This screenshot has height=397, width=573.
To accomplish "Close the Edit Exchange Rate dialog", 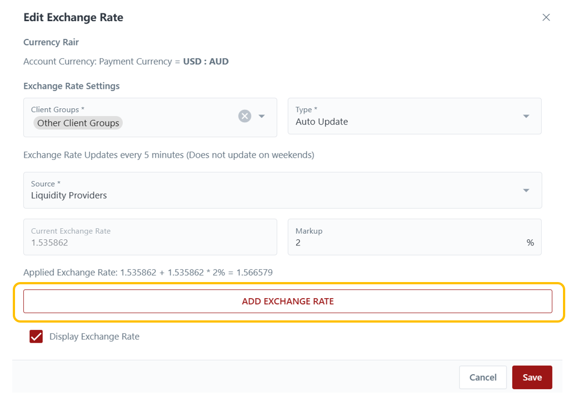I will pyautogui.click(x=546, y=17).
